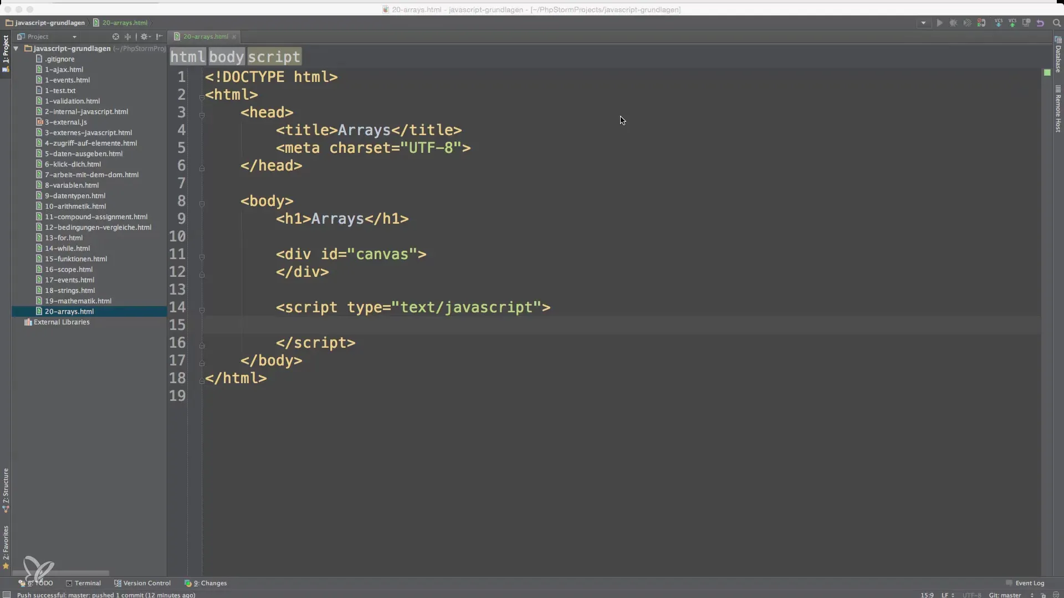The height and width of the screenshot is (598, 1064).
Task: Open .gitignore in project tree
Action: coord(59,59)
